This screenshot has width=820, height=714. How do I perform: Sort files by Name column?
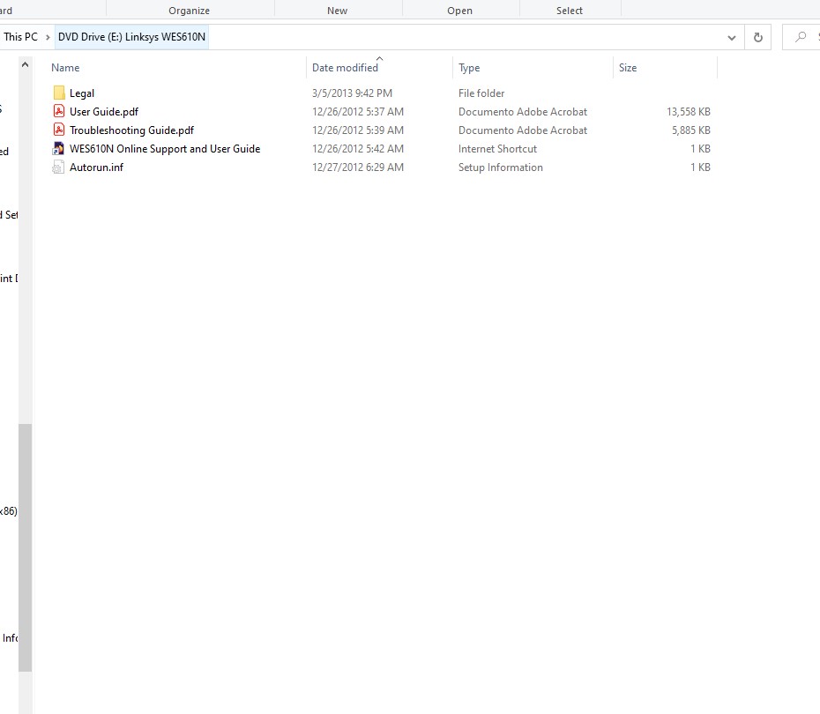point(65,68)
